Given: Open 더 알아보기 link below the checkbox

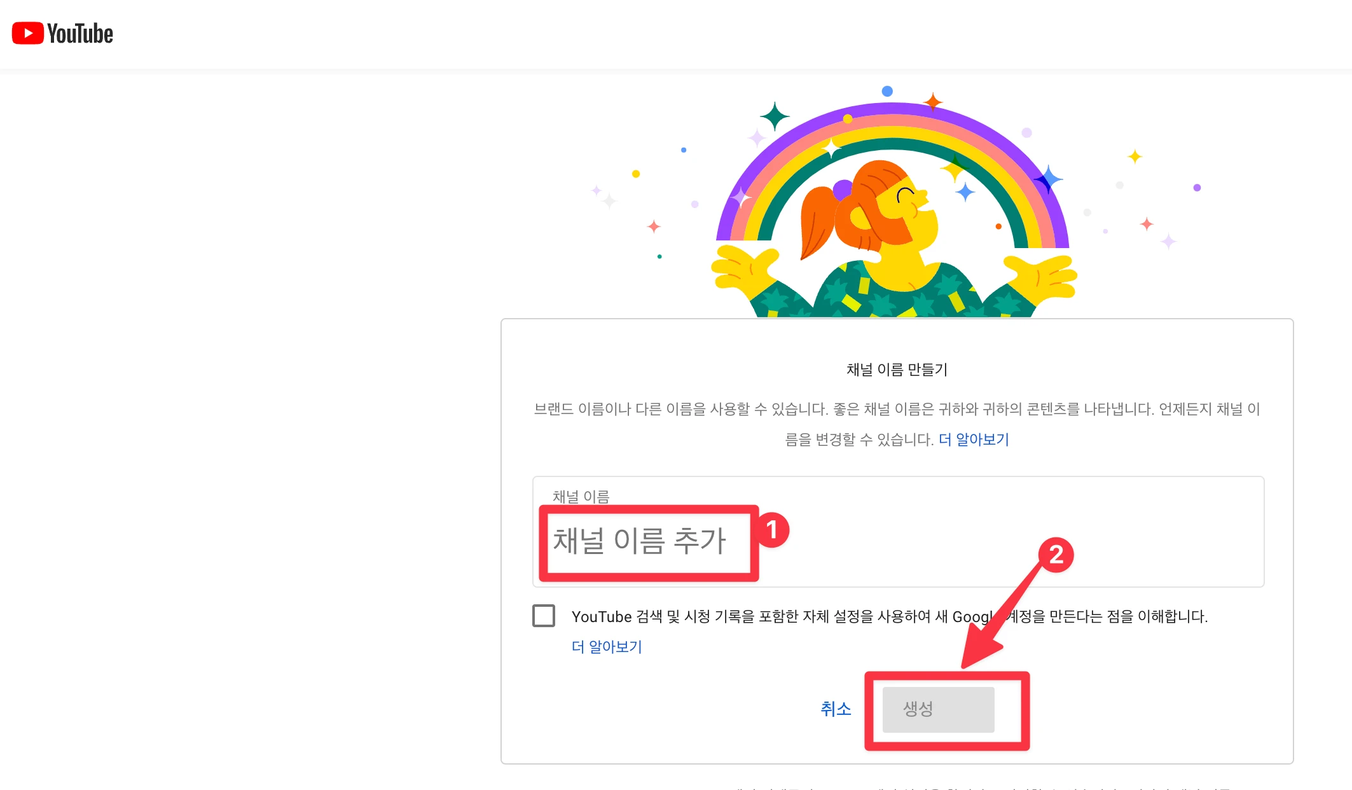Looking at the screenshot, I should 607,647.
